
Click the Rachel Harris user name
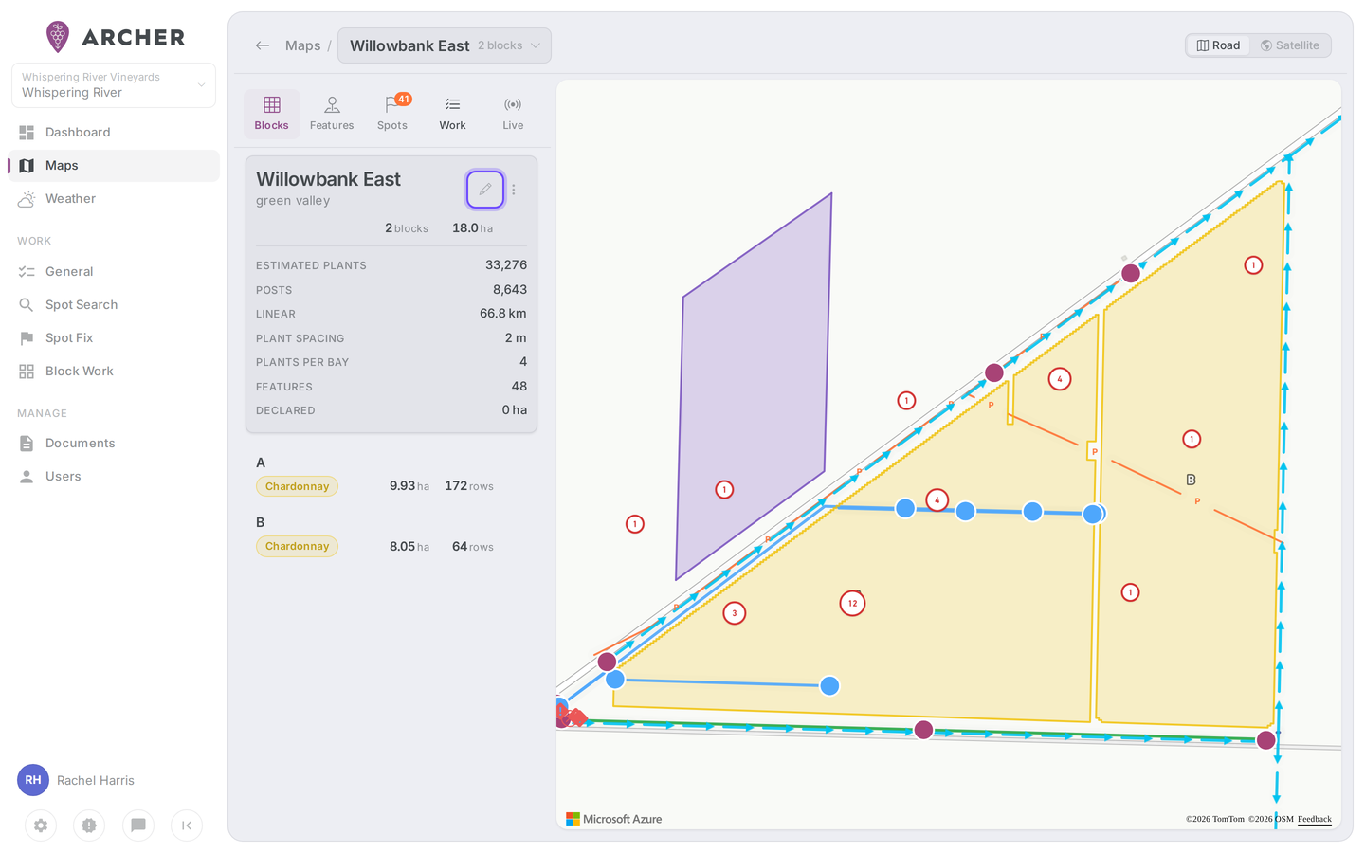[x=96, y=781]
